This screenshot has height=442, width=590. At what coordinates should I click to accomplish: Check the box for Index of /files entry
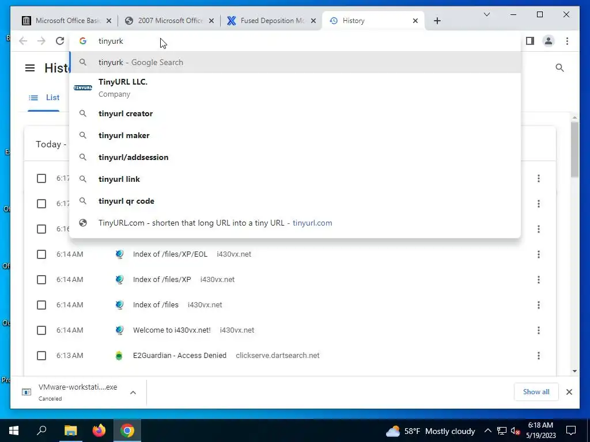click(41, 305)
